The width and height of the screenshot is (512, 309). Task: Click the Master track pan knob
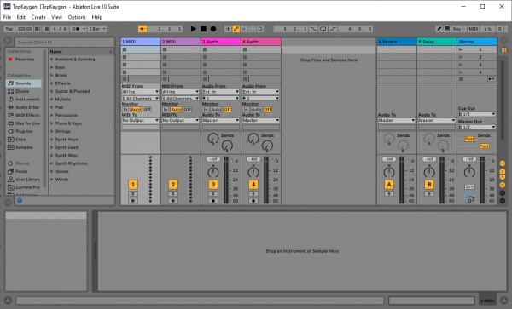tap(469, 172)
